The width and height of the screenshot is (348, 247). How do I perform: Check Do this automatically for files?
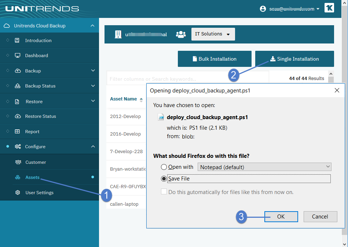(x=164, y=191)
